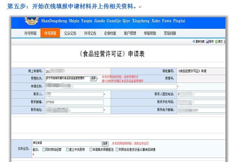Click 选择 button next to 受理机关

click(93, 78)
